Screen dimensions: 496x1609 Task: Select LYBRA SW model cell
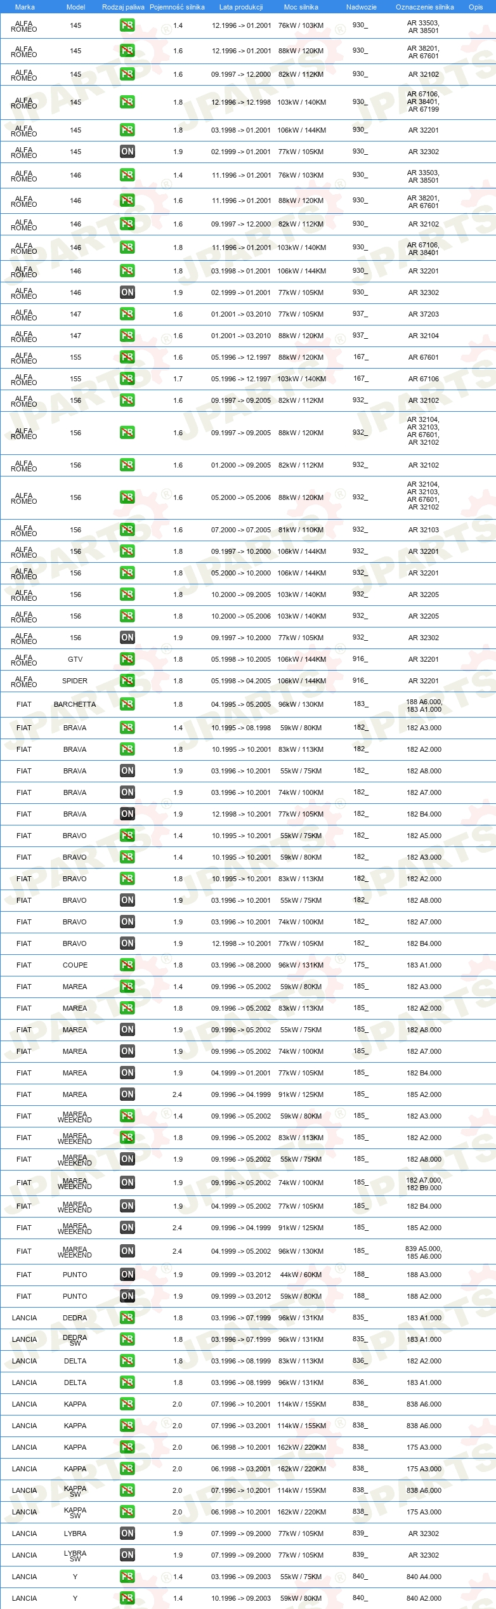click(75, 1556)
